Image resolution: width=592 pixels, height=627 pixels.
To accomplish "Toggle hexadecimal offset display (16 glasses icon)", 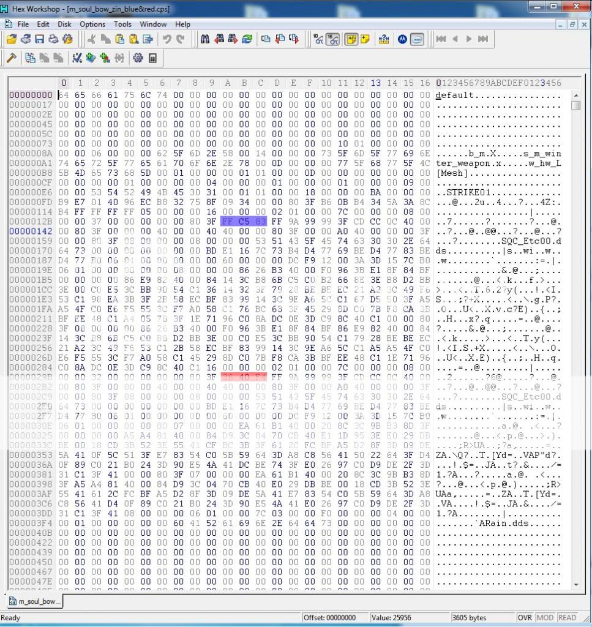I will tap(332, 39).
